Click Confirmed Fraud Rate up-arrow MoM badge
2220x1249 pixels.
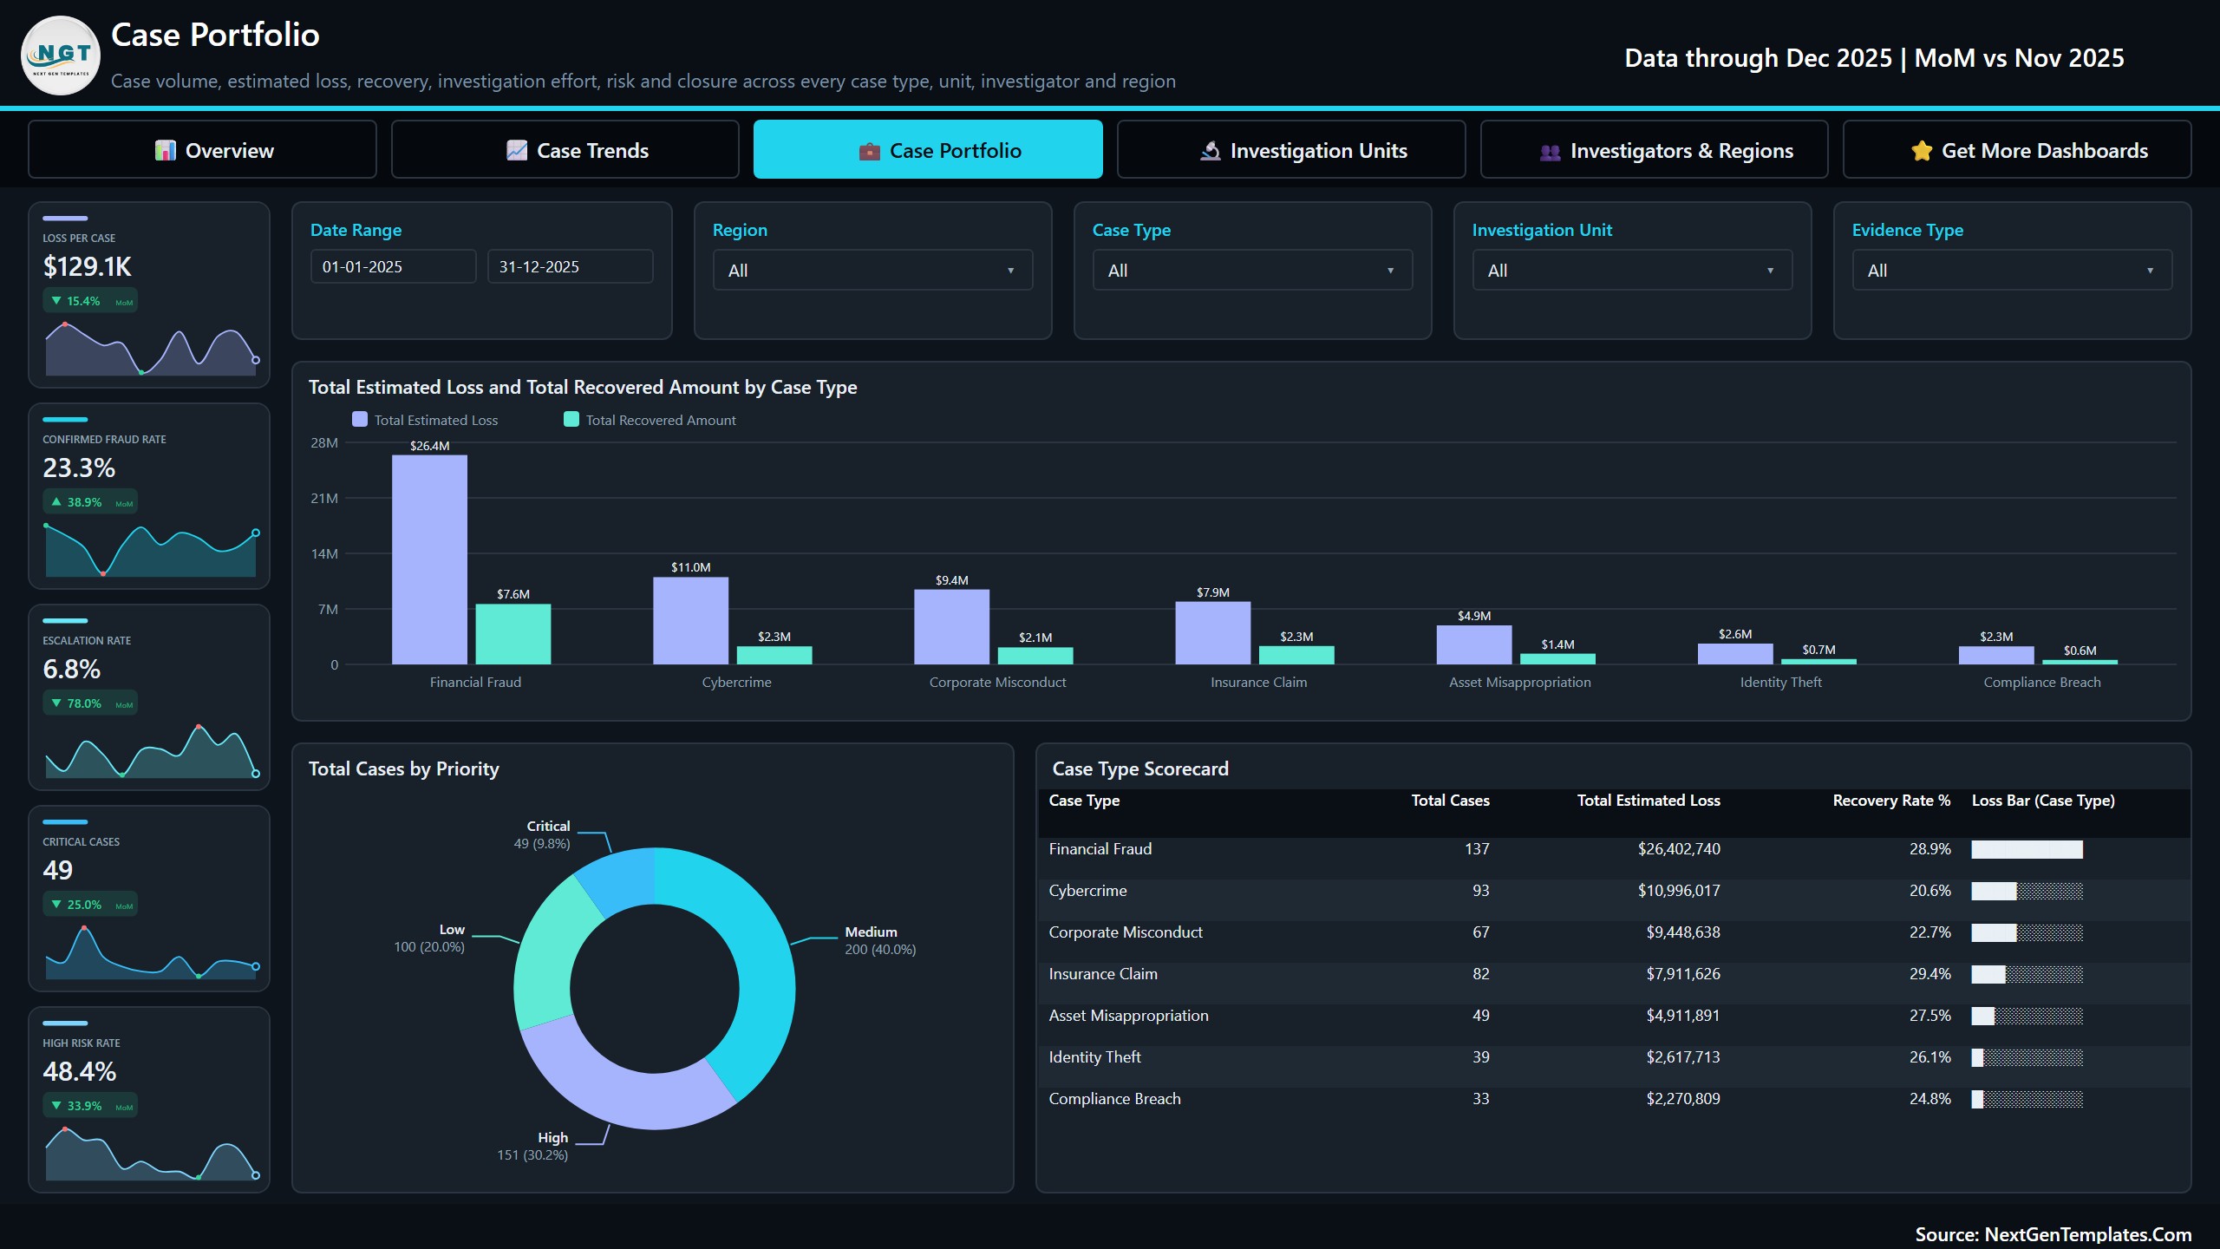pyautogui.click(x=90, y=502)
